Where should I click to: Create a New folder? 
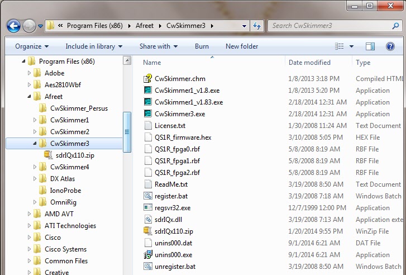tap(242, 46)
